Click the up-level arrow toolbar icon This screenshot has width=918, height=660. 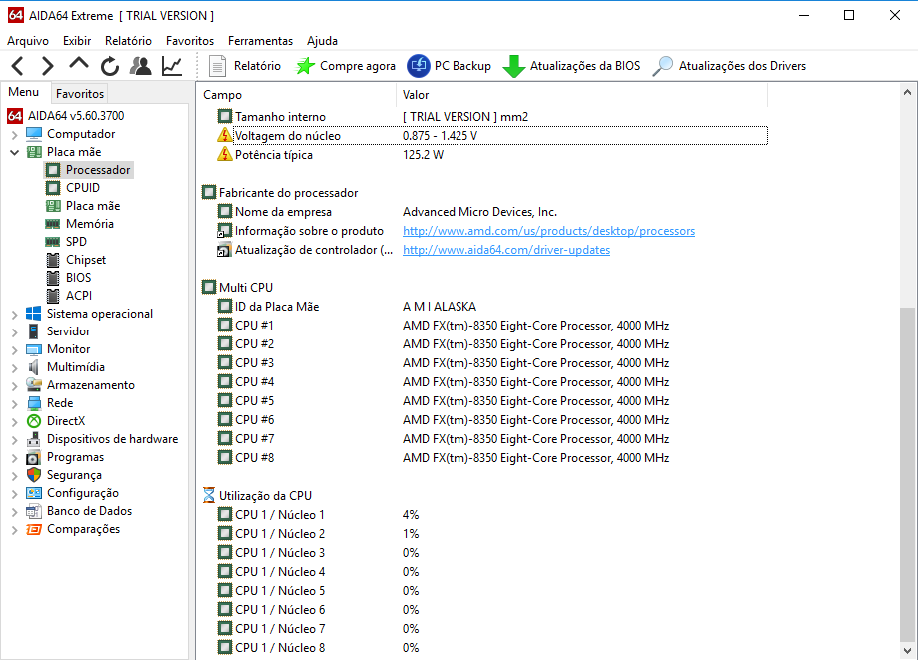pyautogui.click(x=79, y=64)
